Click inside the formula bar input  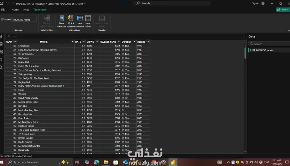[x=131, y=36]
